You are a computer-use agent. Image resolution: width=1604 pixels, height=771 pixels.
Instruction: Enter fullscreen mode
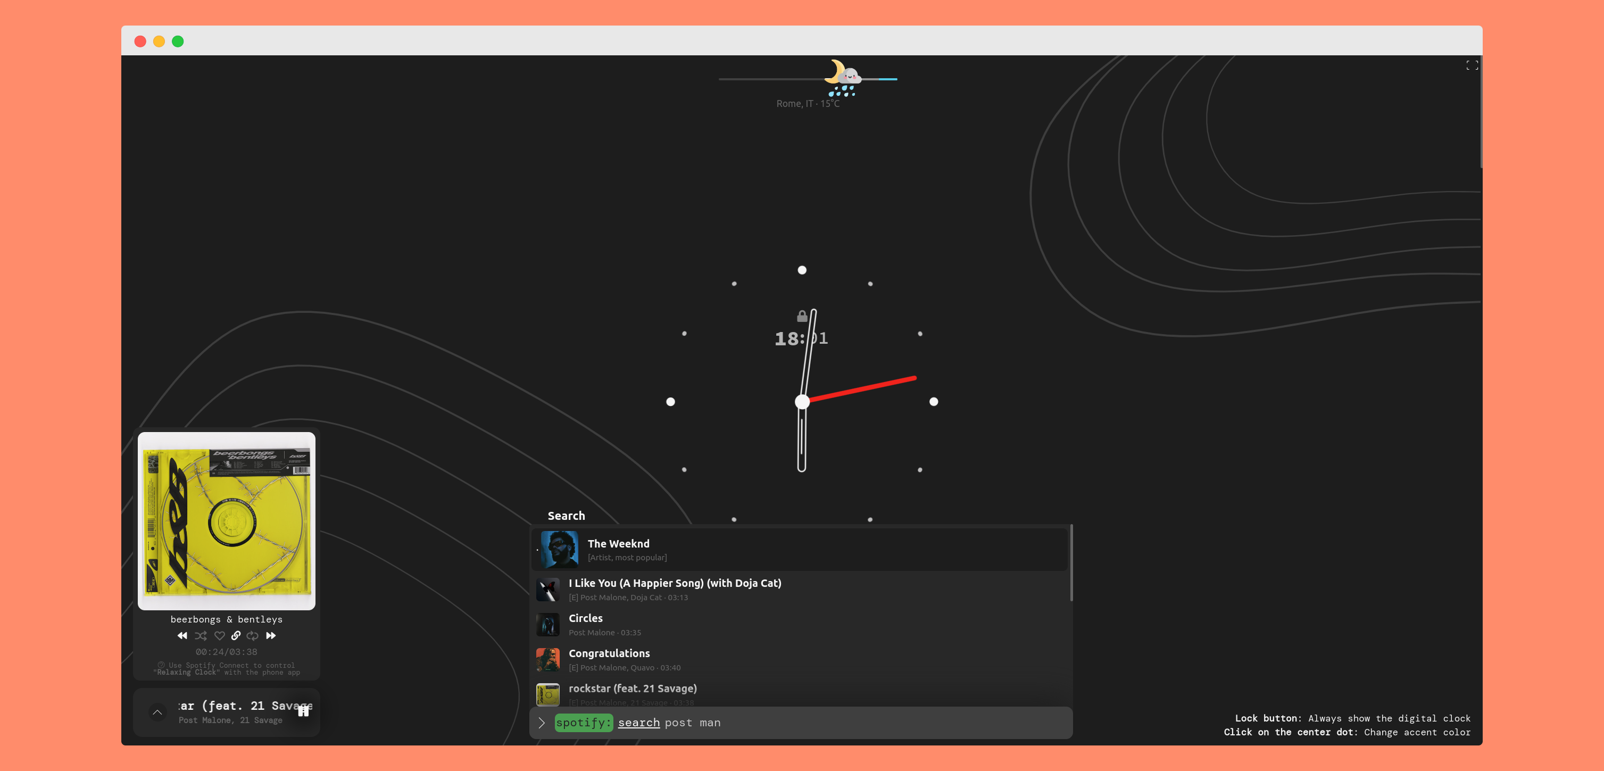1472,65
